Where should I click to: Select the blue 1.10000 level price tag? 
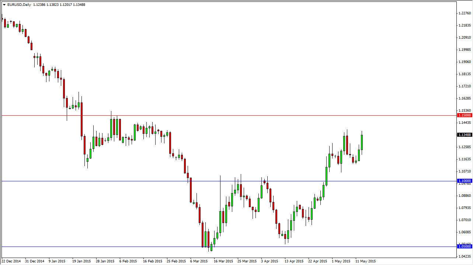point(465,181)
